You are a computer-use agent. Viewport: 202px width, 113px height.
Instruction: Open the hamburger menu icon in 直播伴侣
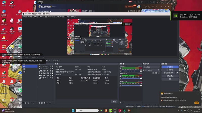point(157,7)
